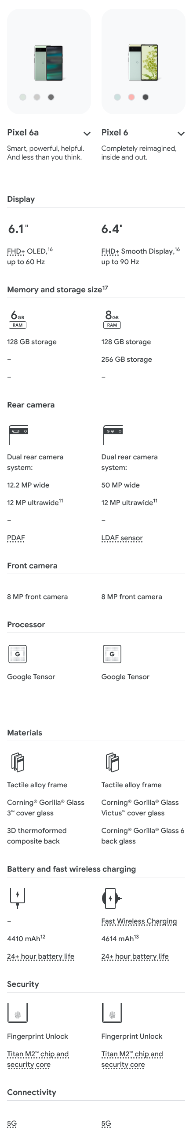Click the Pixel 6 rear camera bar icon

click(x=113, y=434)
